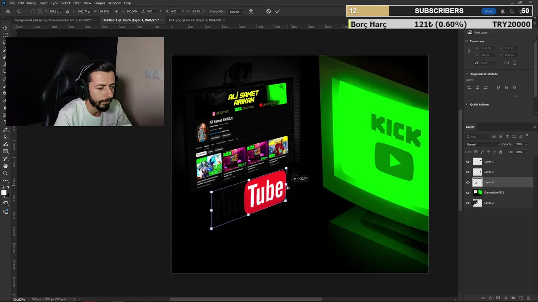Open the layer Kind filter dropdown

[x=477, y=136]
